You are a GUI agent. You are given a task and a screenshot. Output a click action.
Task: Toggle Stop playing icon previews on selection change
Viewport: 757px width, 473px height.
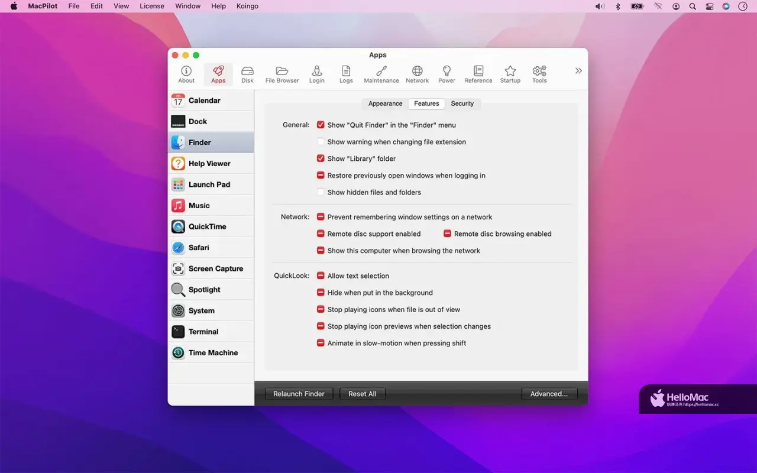click(321, 326)
